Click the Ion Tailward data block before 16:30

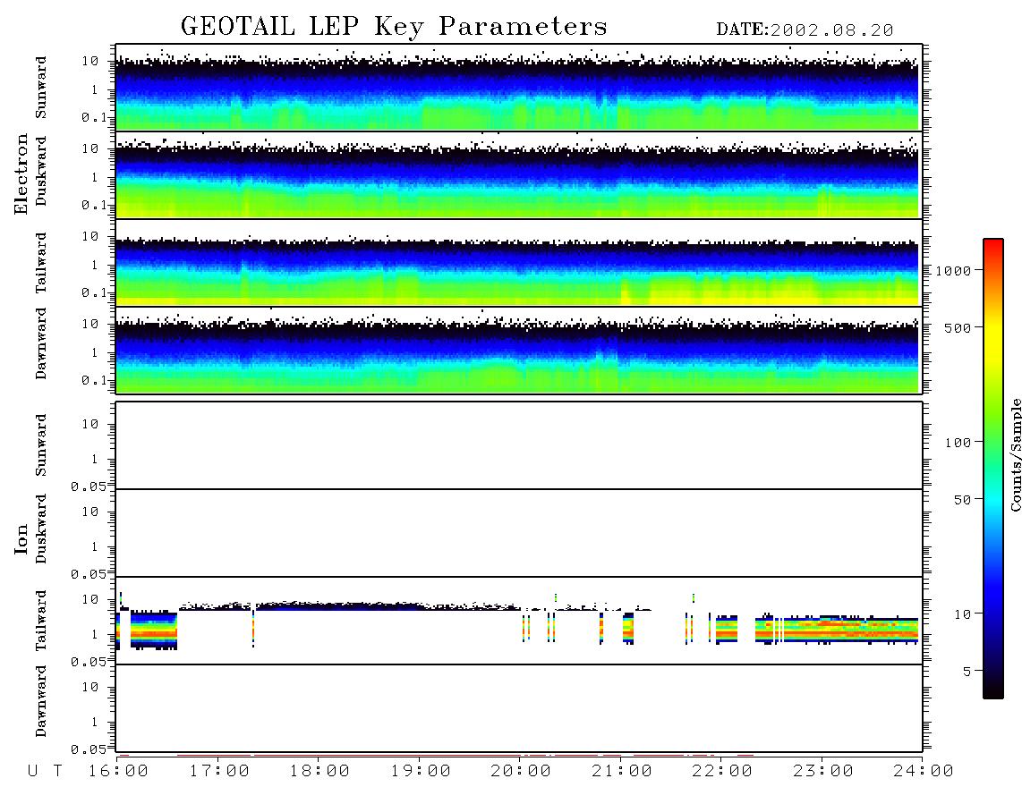click(x=154, y=630)
